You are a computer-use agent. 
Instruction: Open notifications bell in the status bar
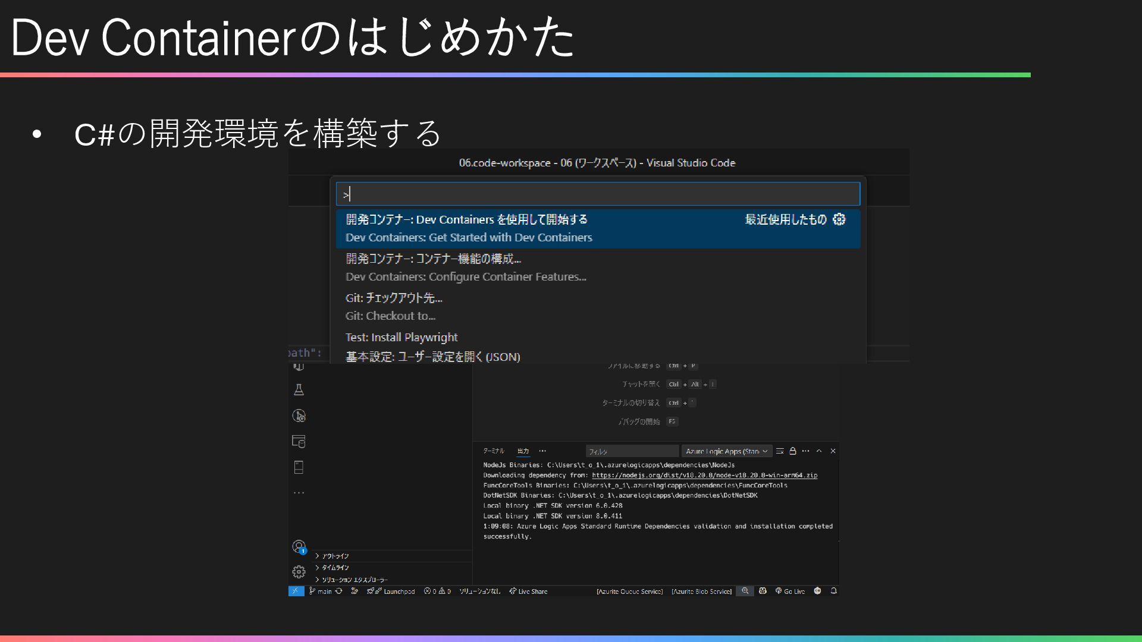(833, 591)
